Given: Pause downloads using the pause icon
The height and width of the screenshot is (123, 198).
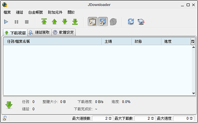Looking at the screenshot, I should click(x=16, y=22).
